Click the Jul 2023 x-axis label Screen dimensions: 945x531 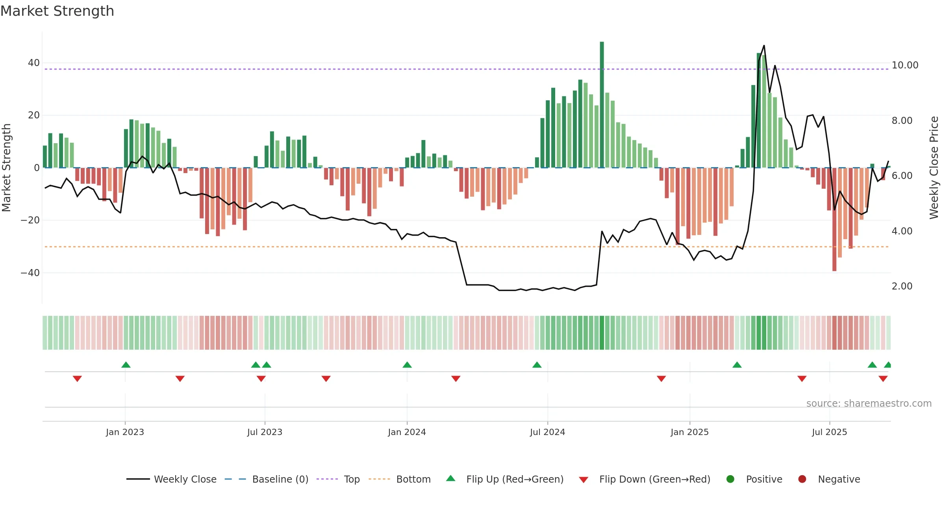point(265,432)
